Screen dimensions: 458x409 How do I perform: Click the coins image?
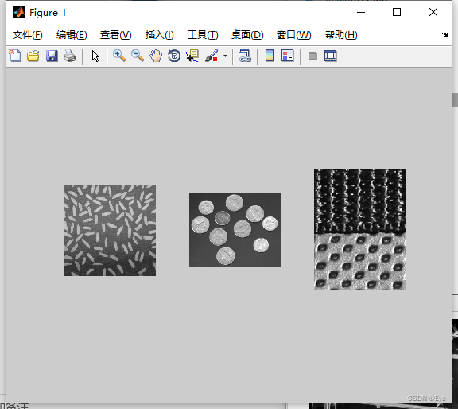pyautogui.click(x=235, y=230)
